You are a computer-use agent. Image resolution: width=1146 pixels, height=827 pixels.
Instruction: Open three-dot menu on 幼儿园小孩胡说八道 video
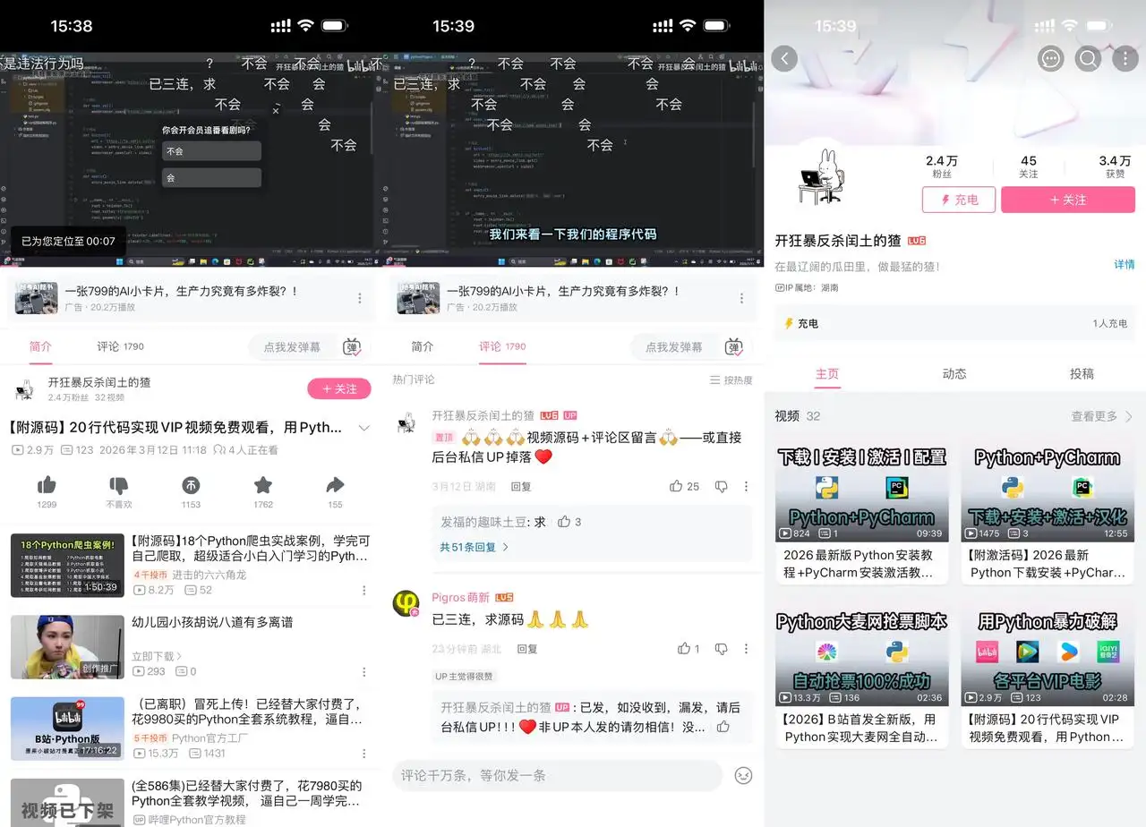pos(364,671)
